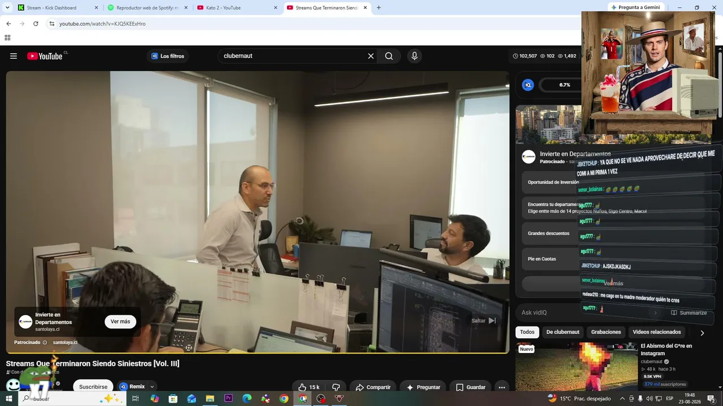The image size is (723, 406).
Task: Show more filter chips with right arrow
Action: [x=702, y=333]
